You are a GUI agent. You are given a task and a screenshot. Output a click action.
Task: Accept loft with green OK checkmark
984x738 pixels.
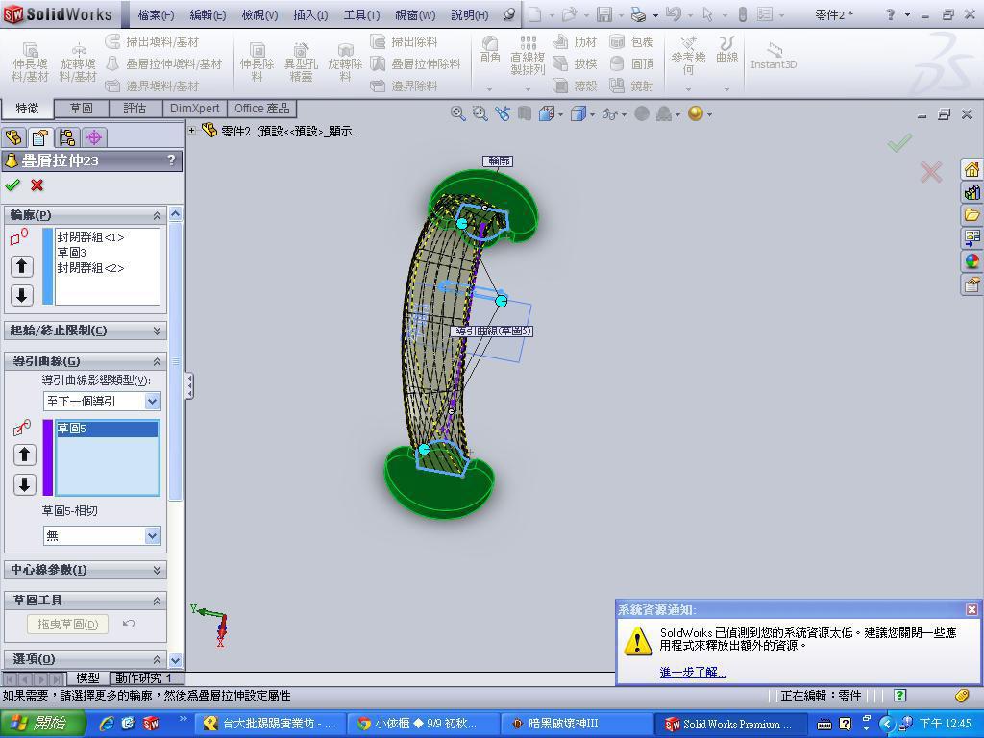(x=12, y=185)
